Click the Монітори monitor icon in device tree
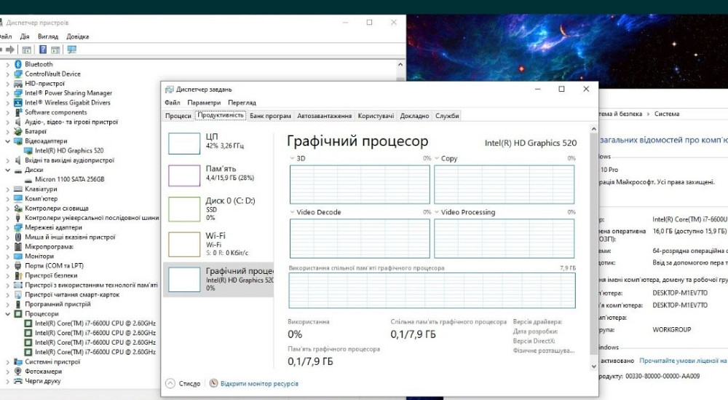This screenshot has height=400, width=728. (18, 256)
